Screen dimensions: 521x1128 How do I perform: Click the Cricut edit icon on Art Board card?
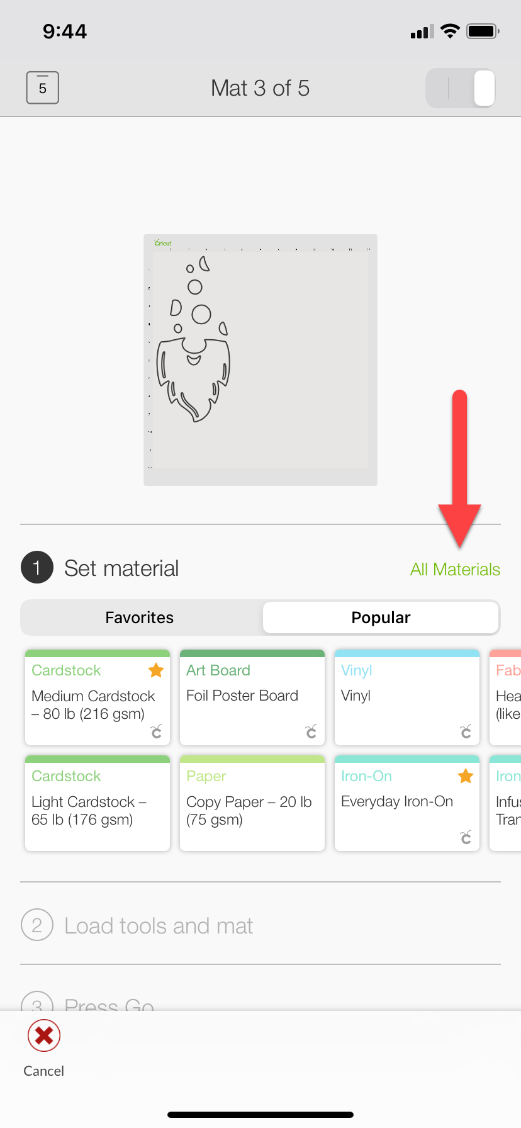tap(311, 732)
